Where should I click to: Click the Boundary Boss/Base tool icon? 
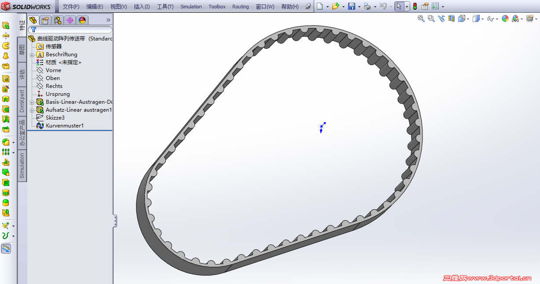pyautogui.click(x=6, y=66)
